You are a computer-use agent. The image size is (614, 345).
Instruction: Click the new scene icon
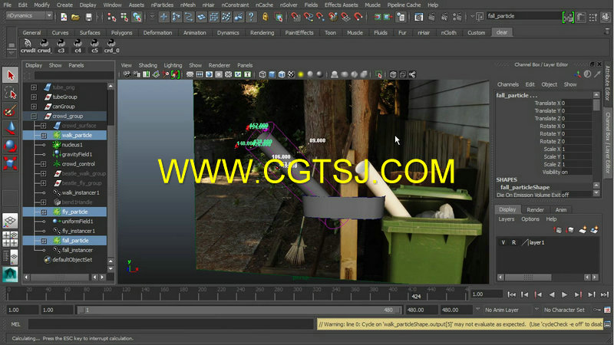point(64,17)
